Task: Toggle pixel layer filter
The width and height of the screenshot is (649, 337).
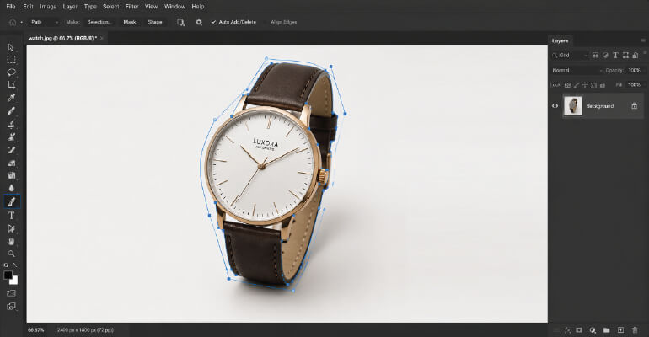Action: tap(595, 56)
